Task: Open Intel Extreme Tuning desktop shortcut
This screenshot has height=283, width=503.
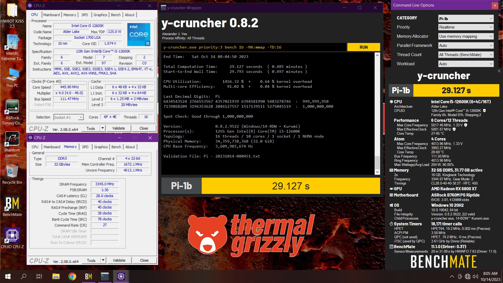Action: tap(12, 48)
